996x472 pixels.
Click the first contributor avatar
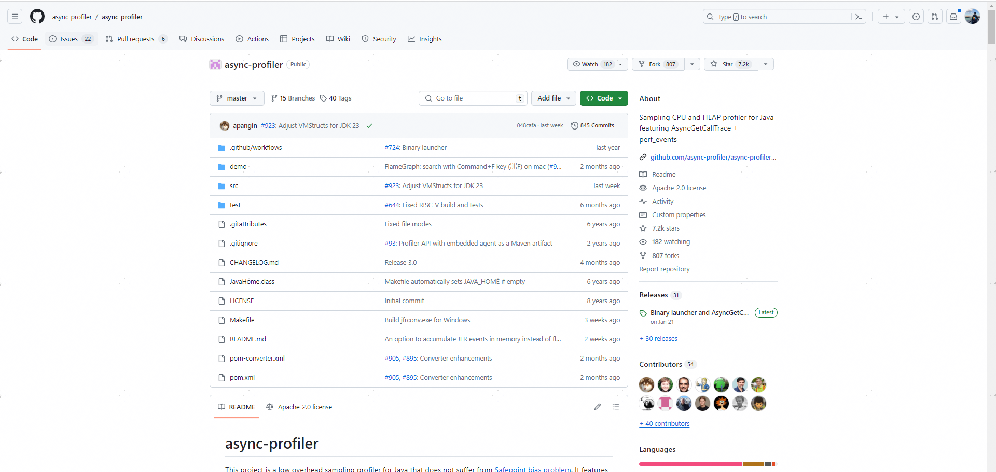click(646, 384)
